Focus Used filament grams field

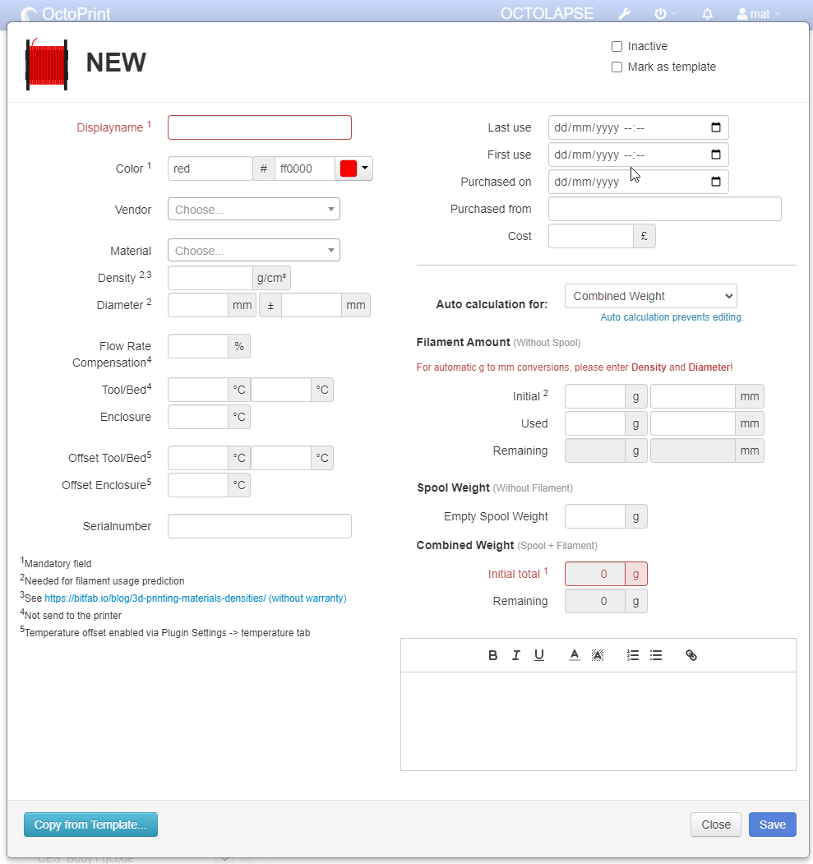click(x=595, y=423)
